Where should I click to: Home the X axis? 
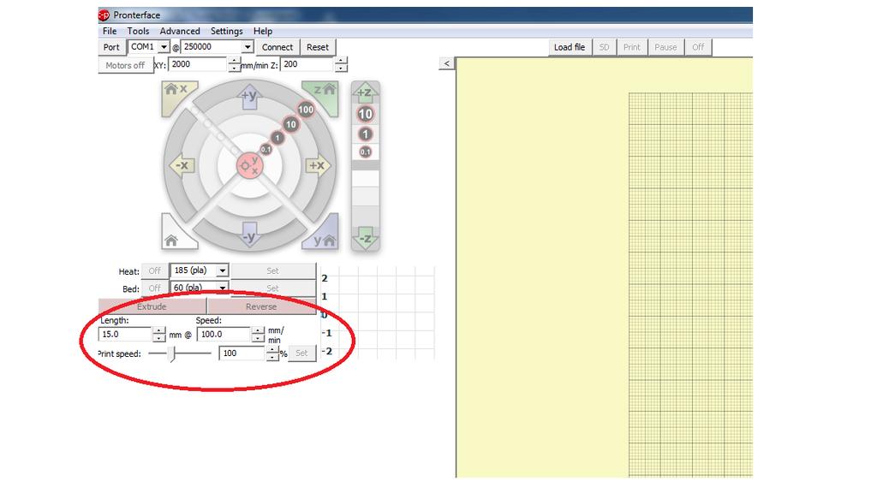(x=176, y=94)
